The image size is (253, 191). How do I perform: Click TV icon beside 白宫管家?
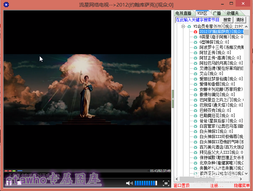coord(195,126)
